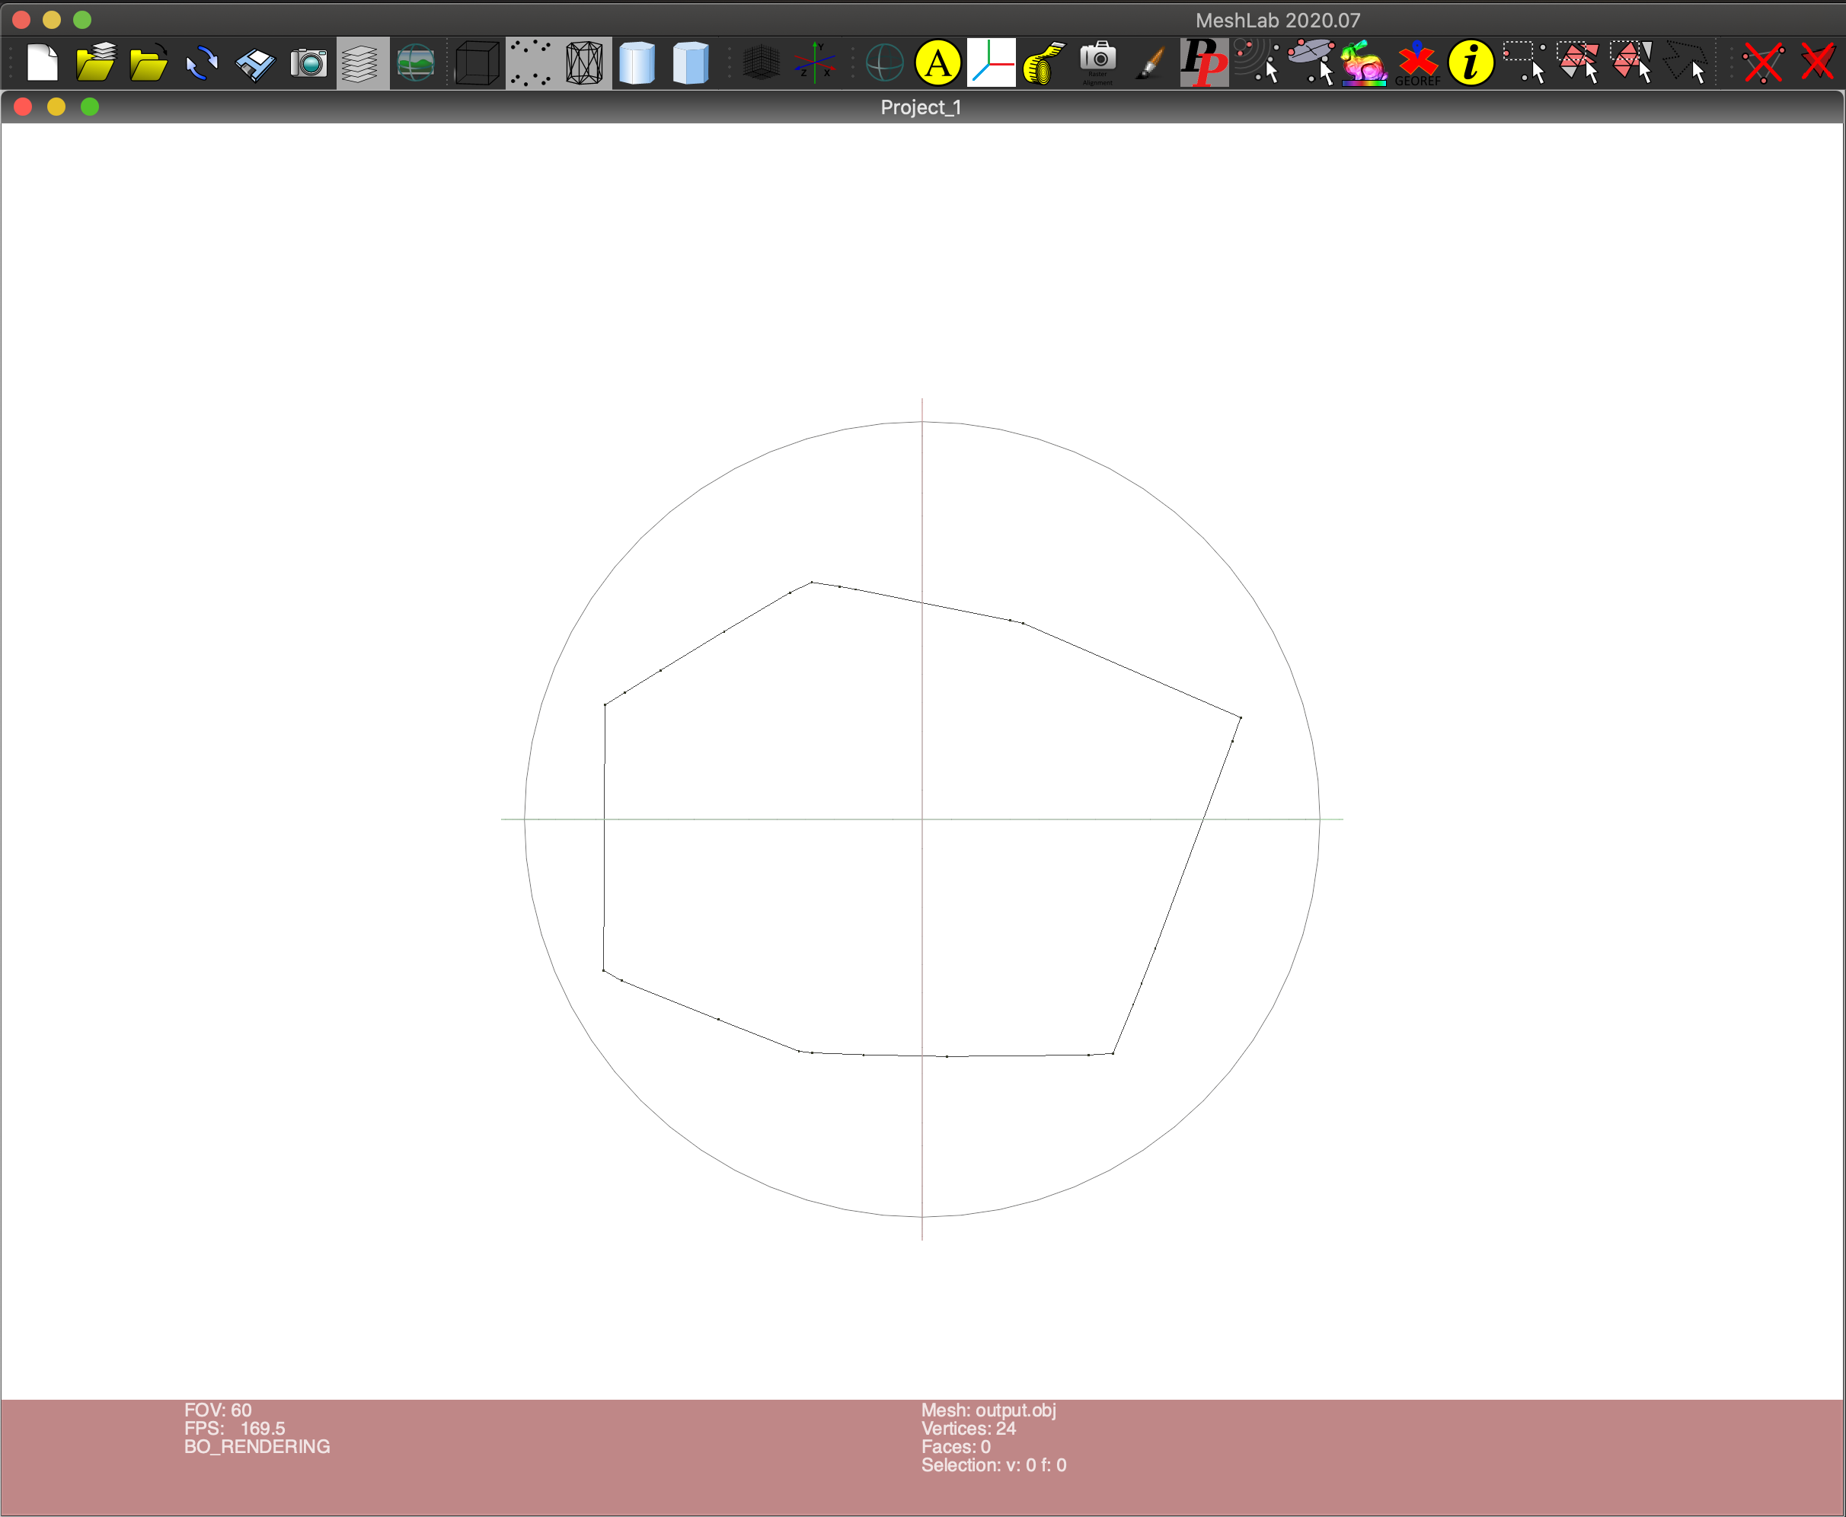This screenshot has width=1846, height=1517.
Task: Select the Measuring tape tool
Action: point(1044,63)
